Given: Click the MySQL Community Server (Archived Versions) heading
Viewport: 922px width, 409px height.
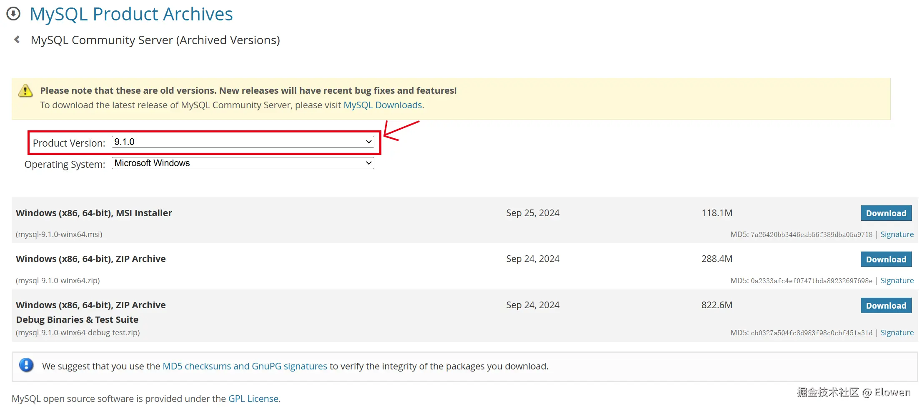Looking at the screenshot, I should tap(155, 40).
